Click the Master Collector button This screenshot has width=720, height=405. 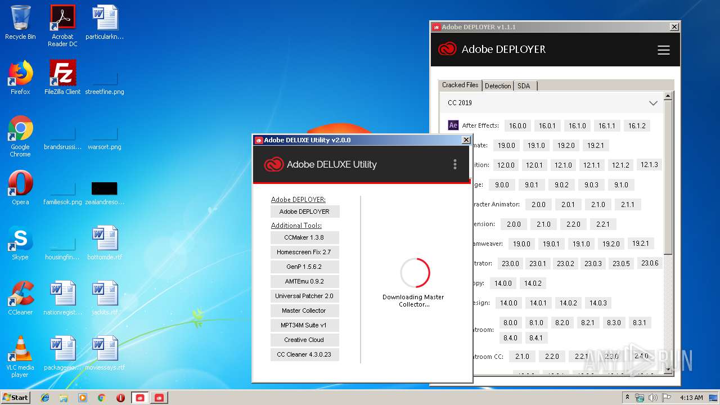[x=304, y=310]
